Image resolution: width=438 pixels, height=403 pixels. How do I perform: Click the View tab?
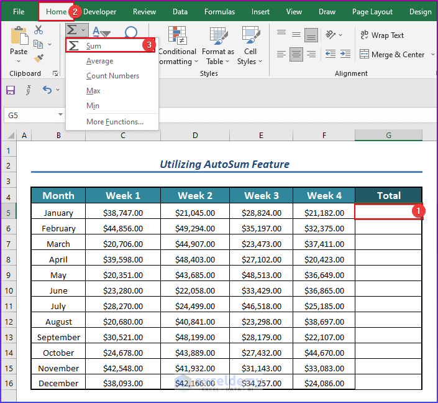point(294,12)
